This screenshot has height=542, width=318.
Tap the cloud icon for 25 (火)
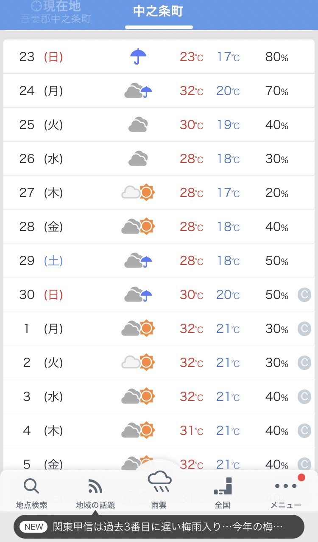pos(138,124)
